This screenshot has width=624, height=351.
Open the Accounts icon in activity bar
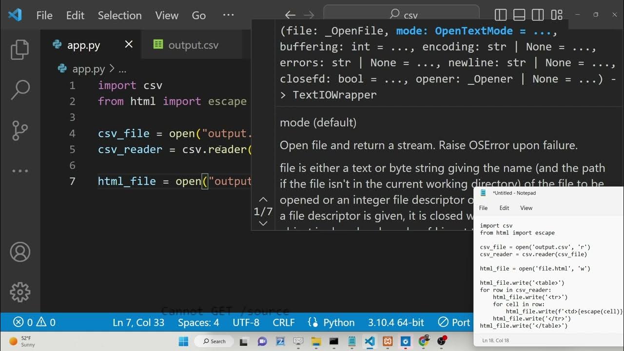click(x=20, y=252)
